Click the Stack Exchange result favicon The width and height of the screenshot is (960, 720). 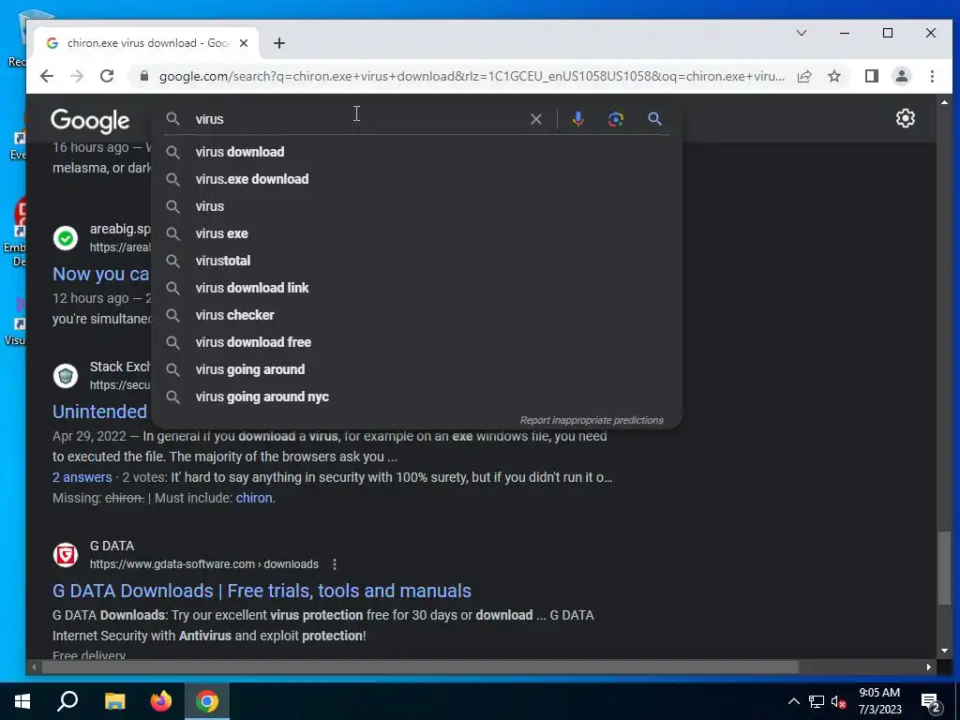click(66, 375)
